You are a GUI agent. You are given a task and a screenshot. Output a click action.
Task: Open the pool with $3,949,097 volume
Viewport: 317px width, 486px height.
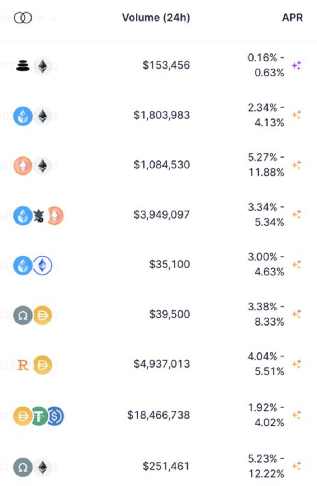158,215
